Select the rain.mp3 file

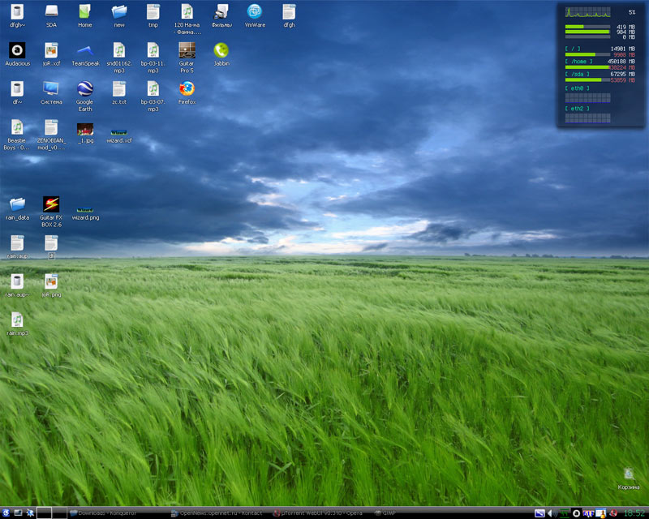17,321
